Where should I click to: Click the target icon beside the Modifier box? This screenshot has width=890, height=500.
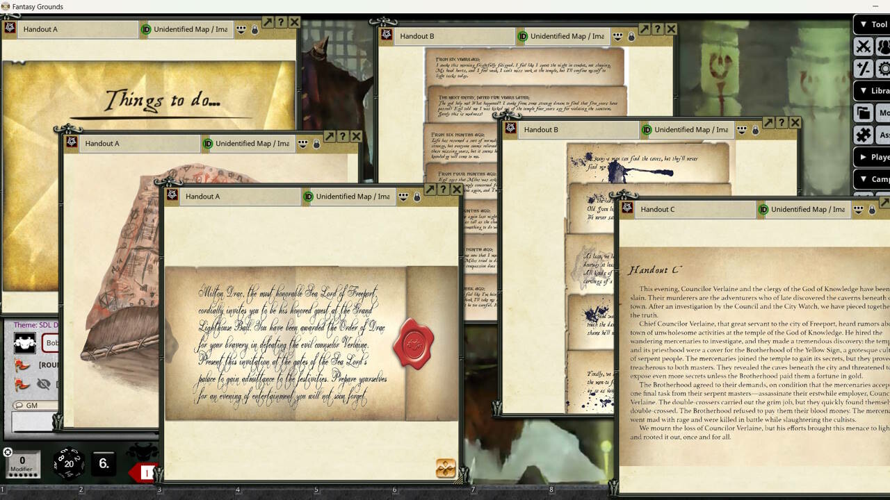tap(8, 452)
